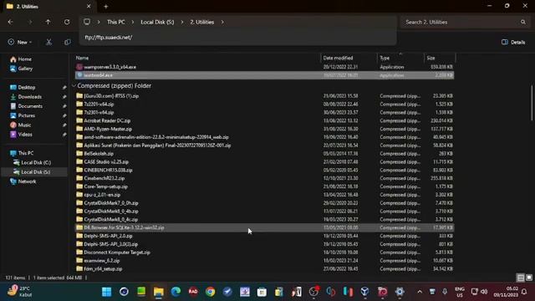Launch Google Chrome from the taskbar
The height and width of the screenshot is (301, 535).
pos(210,292)
